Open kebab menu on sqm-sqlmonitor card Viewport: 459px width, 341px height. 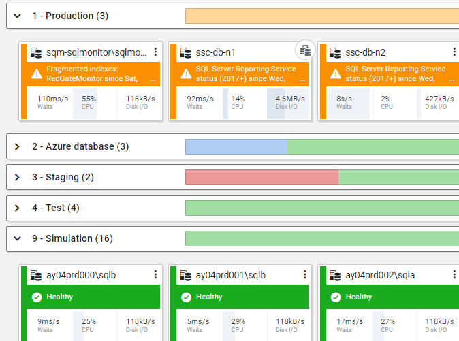pos(155,52)
